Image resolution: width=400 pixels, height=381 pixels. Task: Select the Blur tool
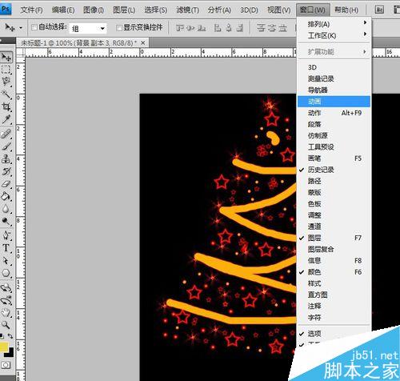[x=6, y=209]
